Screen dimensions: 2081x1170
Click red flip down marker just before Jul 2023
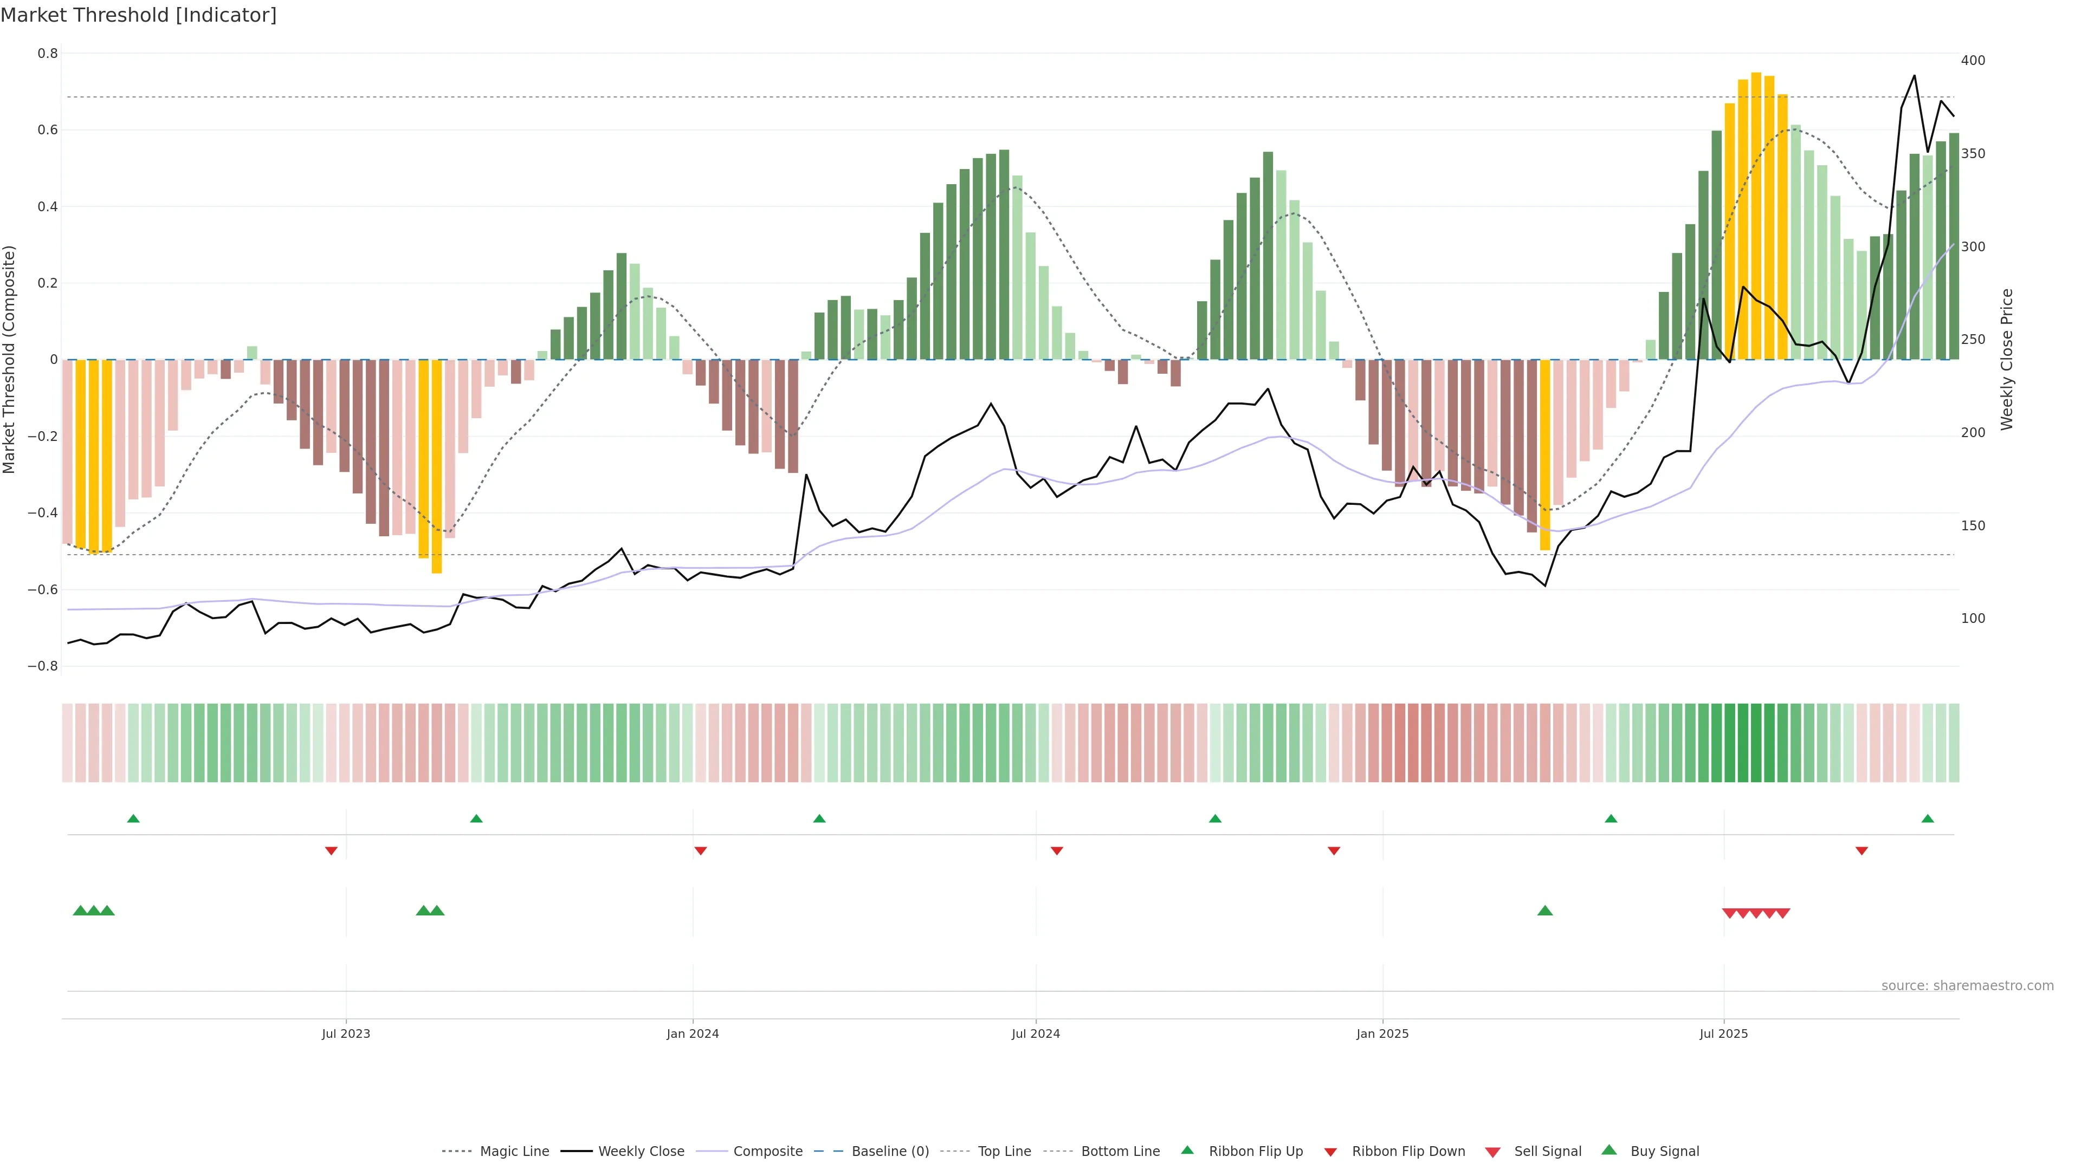(x=331, y=850)
